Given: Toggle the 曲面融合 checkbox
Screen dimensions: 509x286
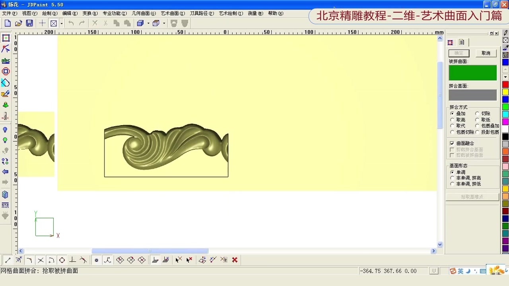Looking at the screenshot, I should click(452, 143).
